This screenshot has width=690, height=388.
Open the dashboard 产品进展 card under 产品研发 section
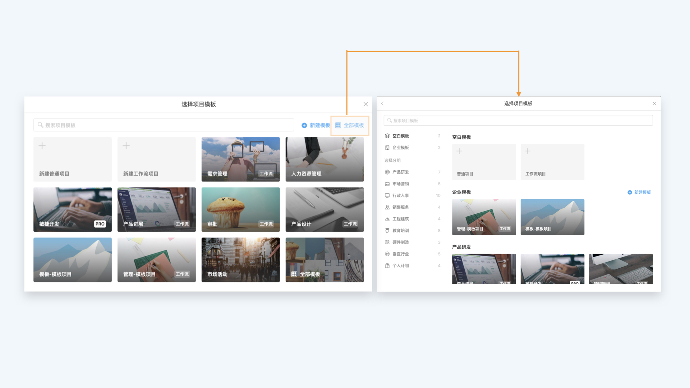(x=484, y=269)
